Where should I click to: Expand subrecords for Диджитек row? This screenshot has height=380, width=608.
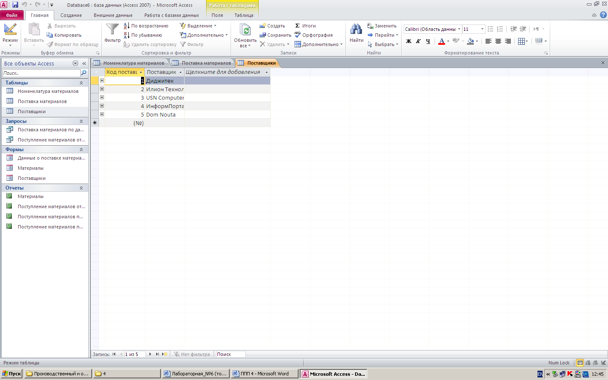tap(102, 80)
